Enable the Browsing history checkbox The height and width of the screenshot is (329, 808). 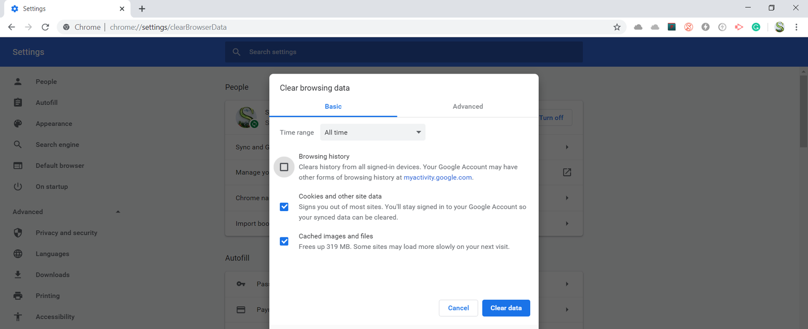(284, 167)
